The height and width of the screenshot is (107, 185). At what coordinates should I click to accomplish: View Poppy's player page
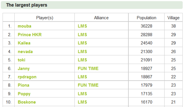click(24, 94)
